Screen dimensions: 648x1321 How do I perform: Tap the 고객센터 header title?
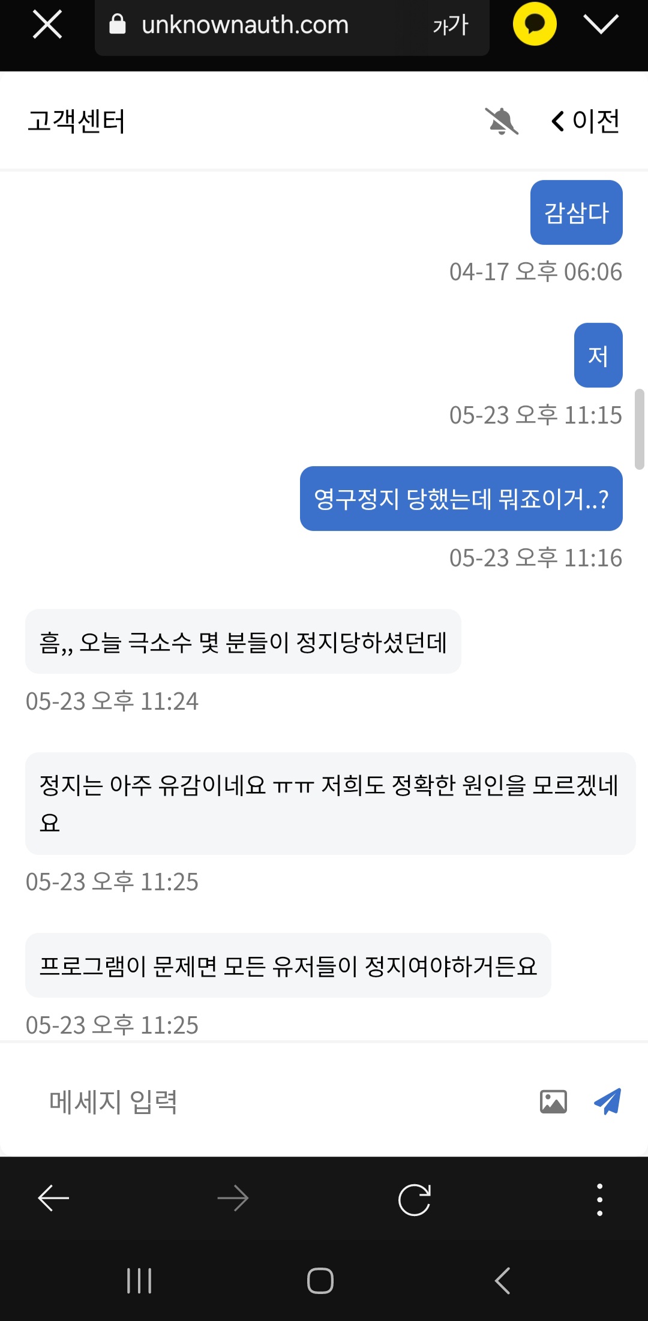click(x=76, y=121)
